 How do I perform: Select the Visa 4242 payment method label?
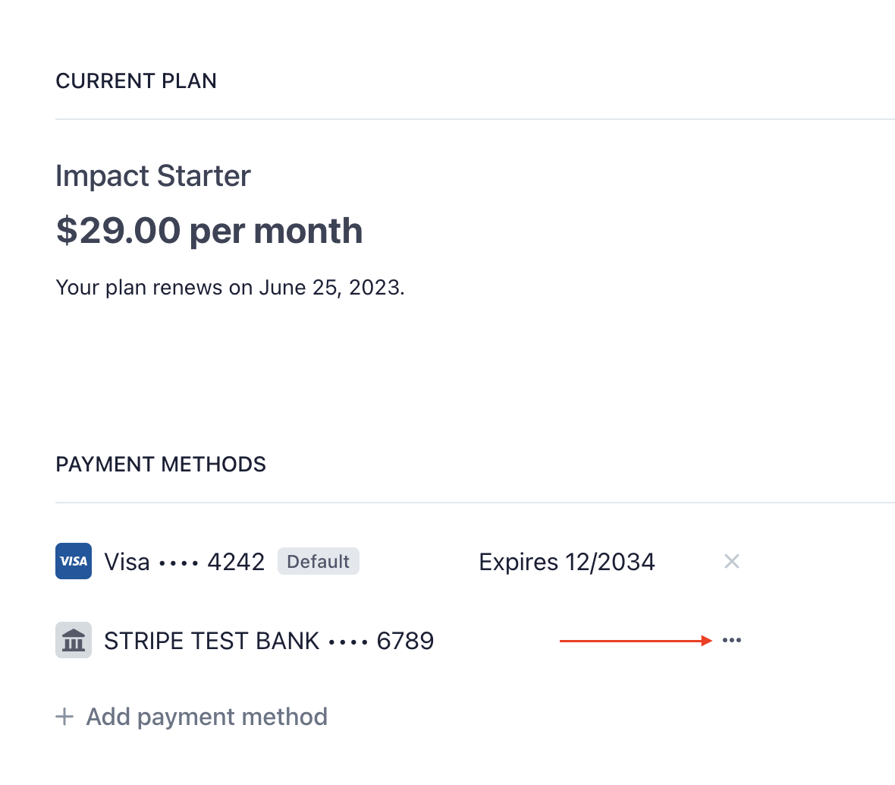click(x=184, y=563)
